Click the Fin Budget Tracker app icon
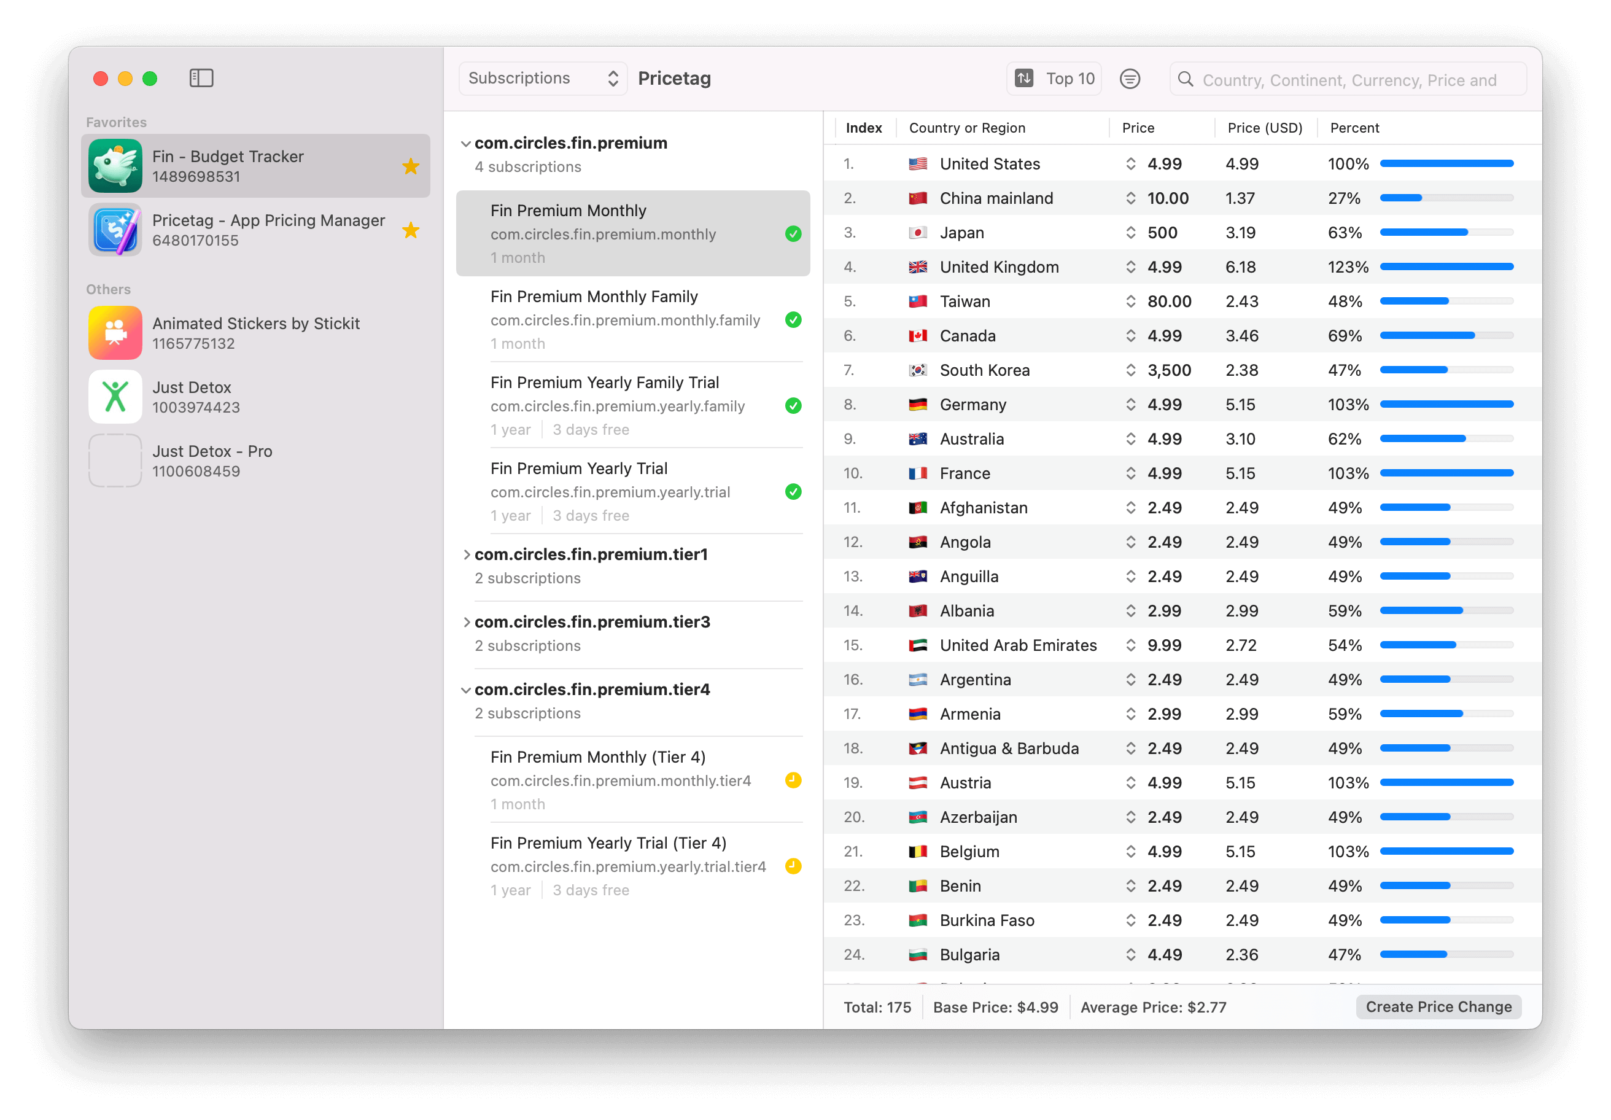Viewport: 1611px width, 1120px height. [x=114, y=164]
